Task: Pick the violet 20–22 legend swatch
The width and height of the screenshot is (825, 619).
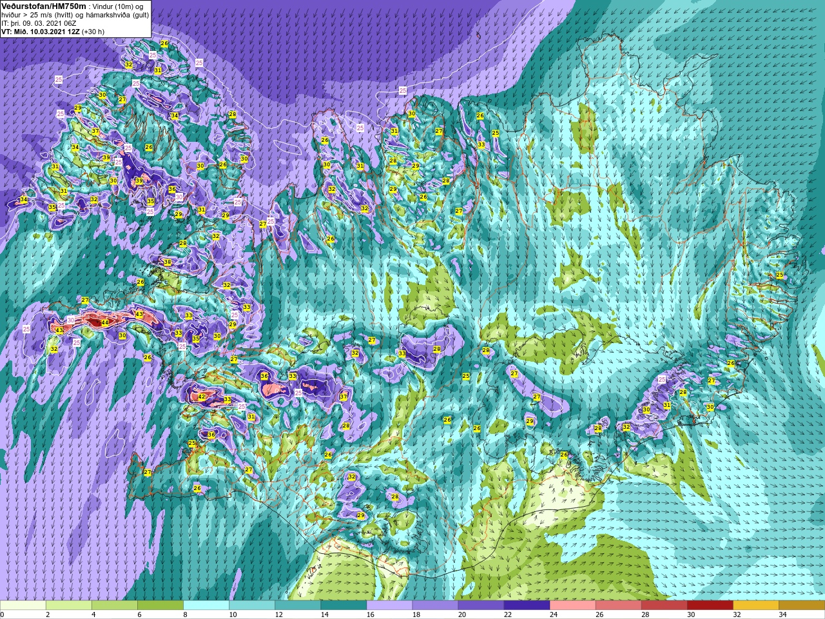Action: tap(481, 605)
